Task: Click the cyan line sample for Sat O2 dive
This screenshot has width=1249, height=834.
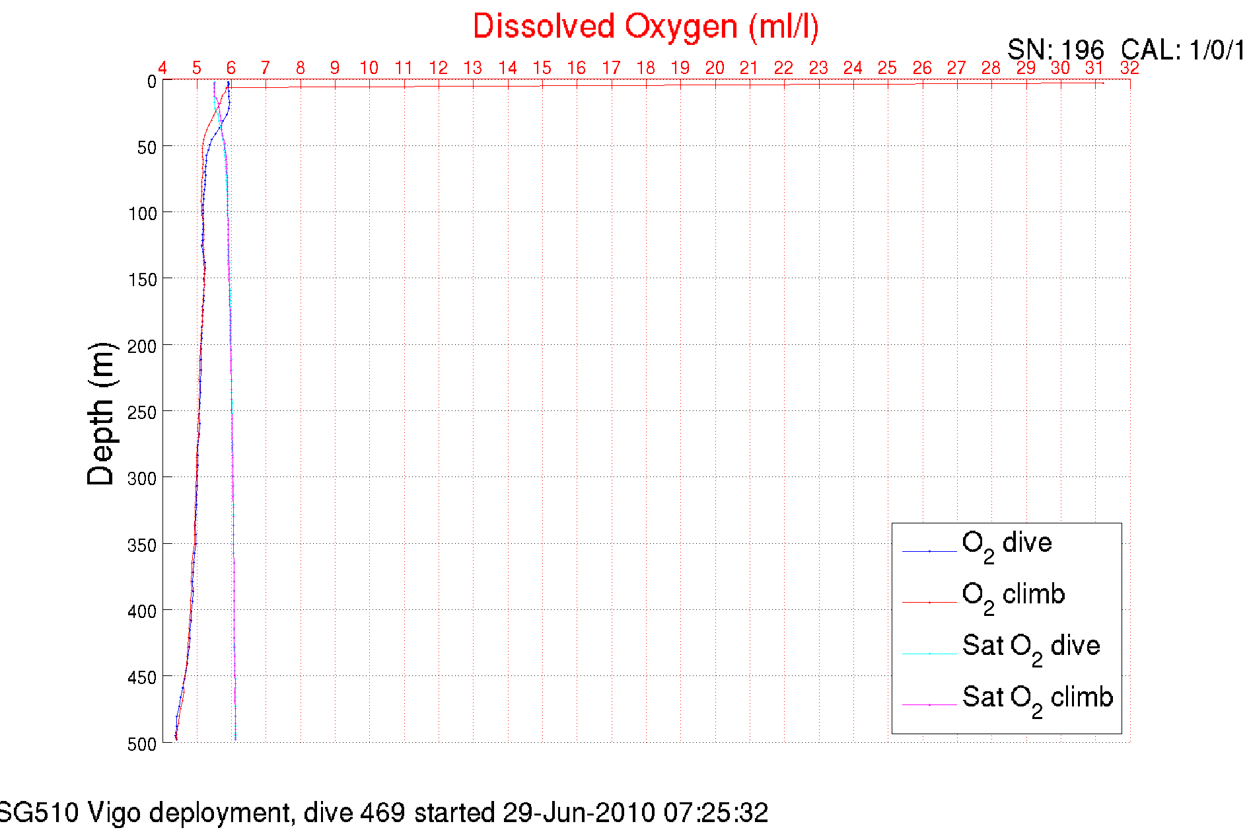Action: [x=929, y=654]
